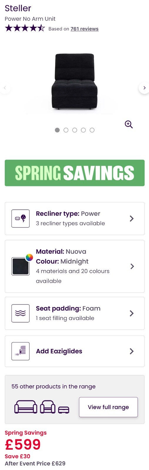
Task: Click the armchair icon in range section
Action: (x=48, y=407)
